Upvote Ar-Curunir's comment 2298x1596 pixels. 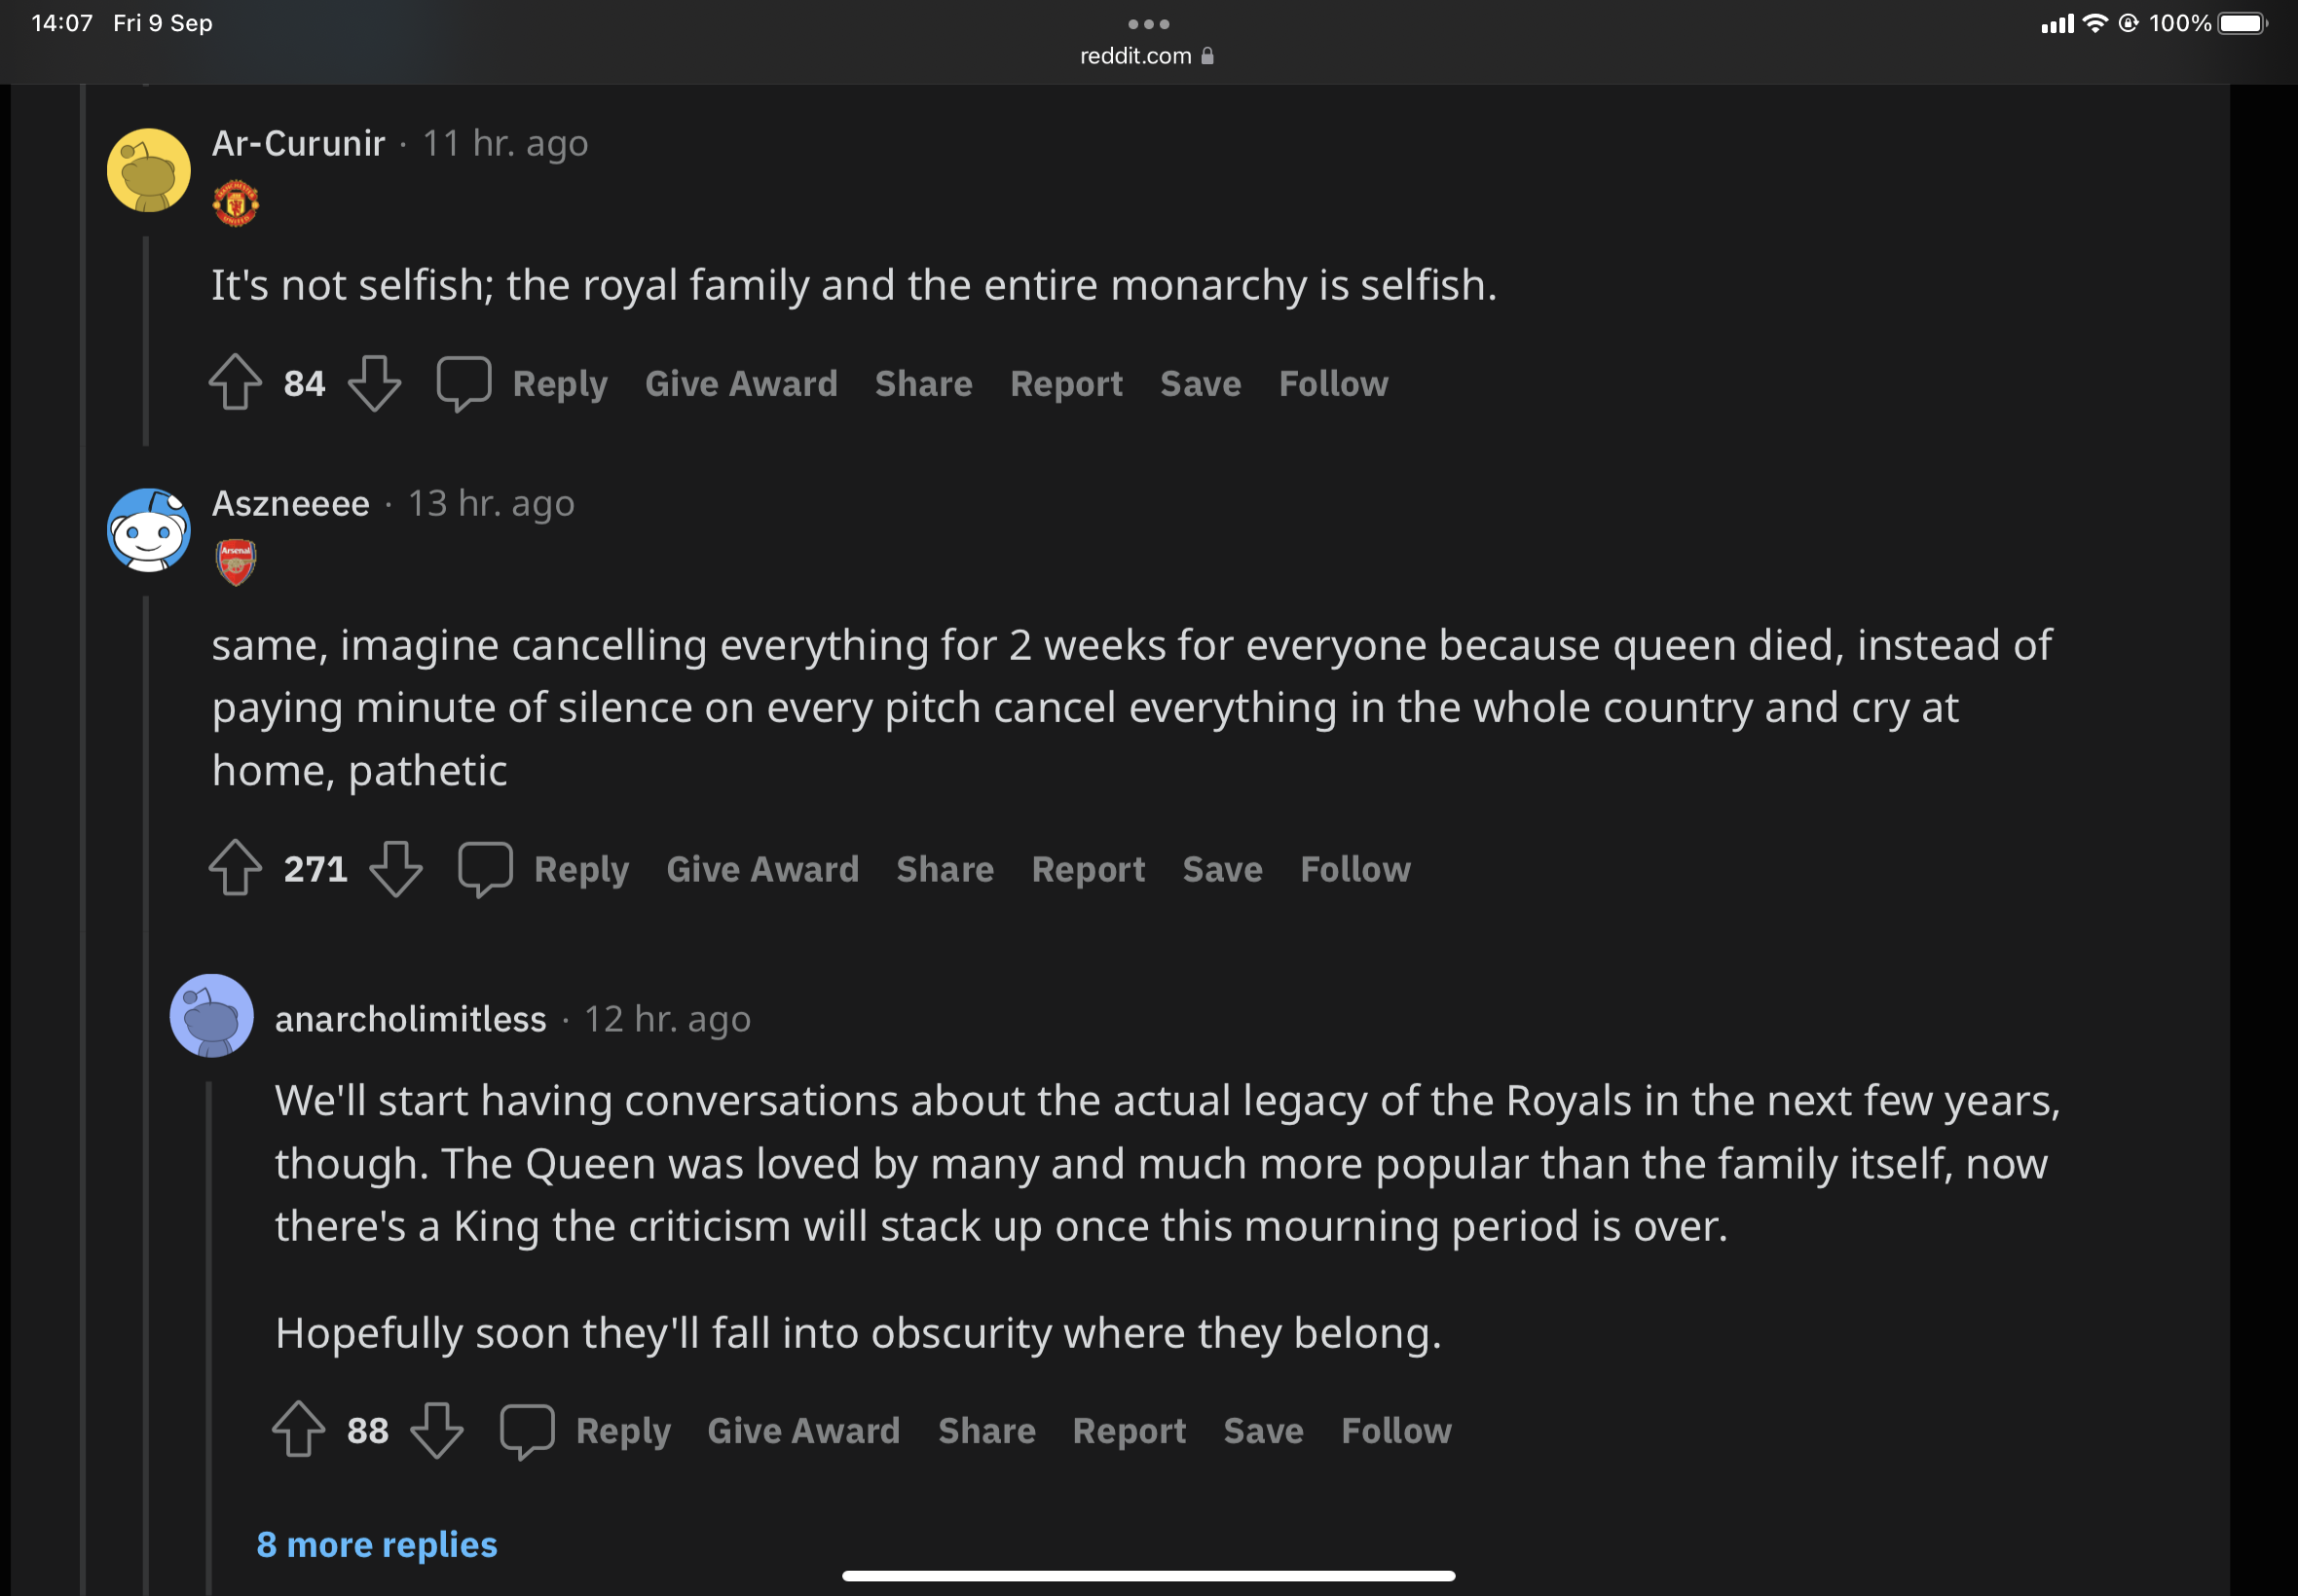(235, 383)
